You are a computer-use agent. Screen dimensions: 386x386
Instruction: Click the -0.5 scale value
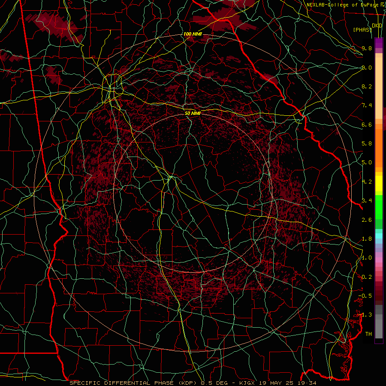[365, 296]
